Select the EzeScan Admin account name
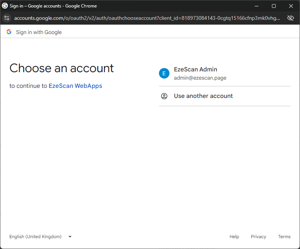Image resolution: width=300 pixels, height=249 pixels. pos(195,70)
